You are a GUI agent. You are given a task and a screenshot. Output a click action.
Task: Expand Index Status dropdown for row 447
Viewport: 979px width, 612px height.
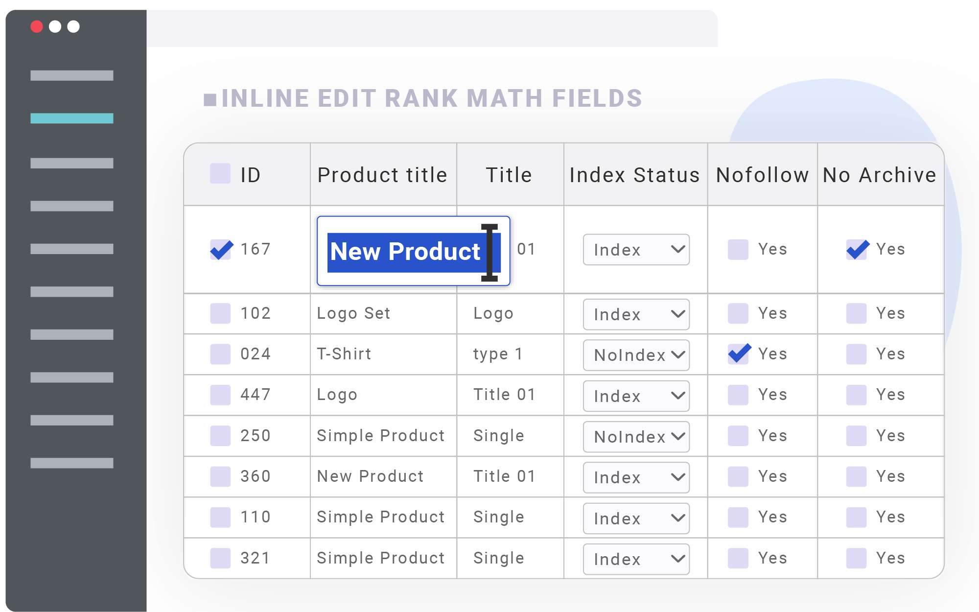coord(636,396)
